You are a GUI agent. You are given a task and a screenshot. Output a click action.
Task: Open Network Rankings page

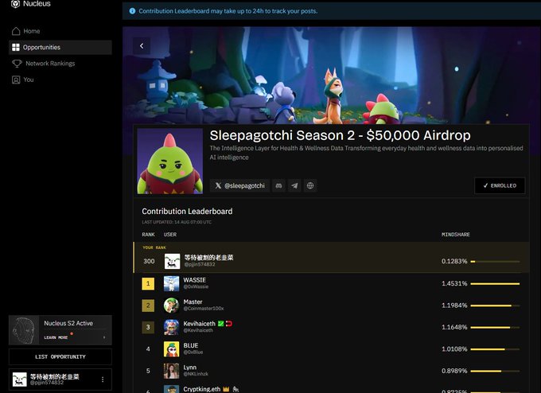[x=60, y=64]
